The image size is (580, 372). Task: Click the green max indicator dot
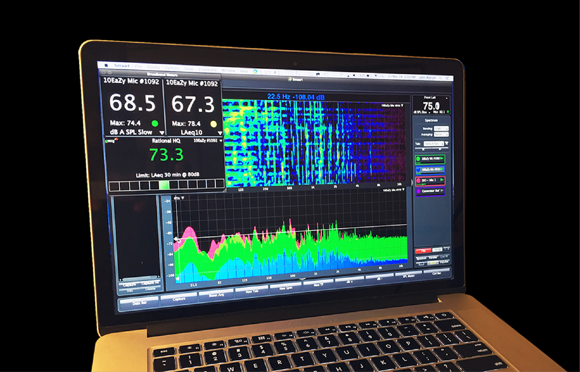(x=155, y=123)
